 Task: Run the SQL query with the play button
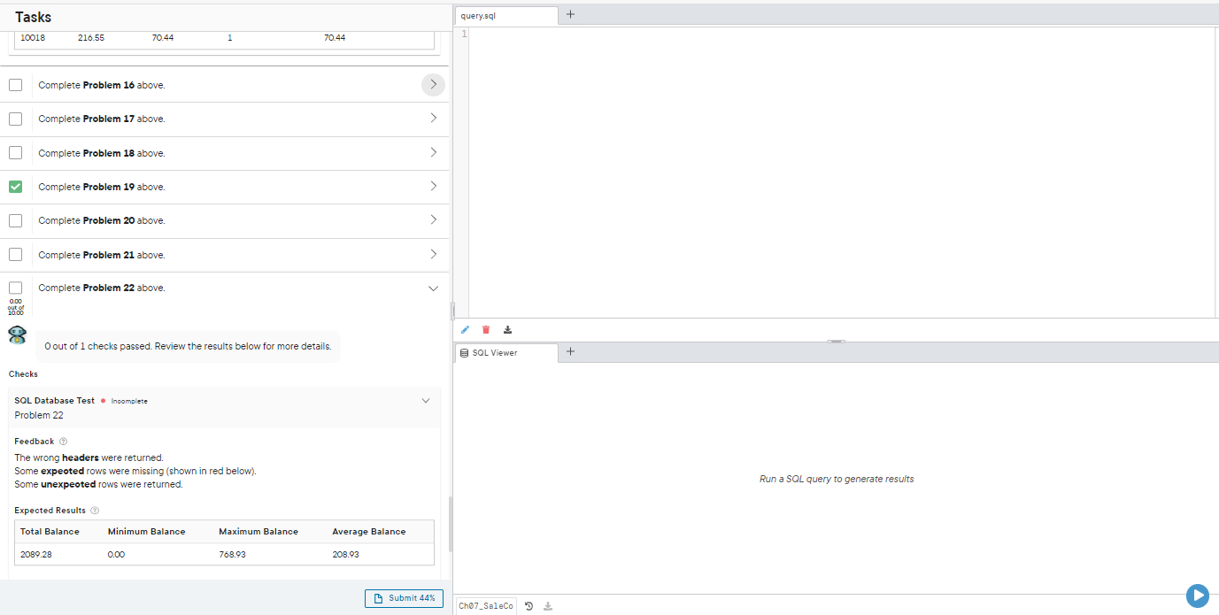(1197, 596)
